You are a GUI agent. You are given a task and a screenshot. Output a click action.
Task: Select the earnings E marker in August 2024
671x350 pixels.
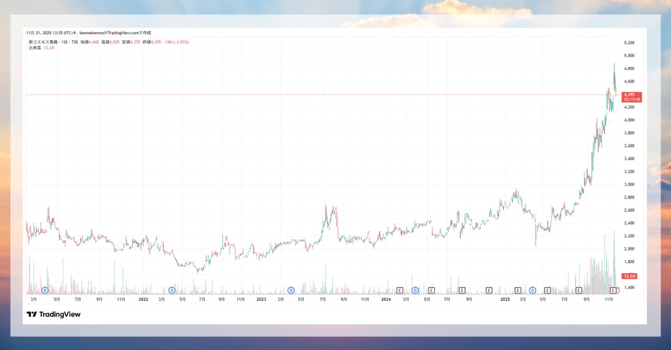(x=462, y=290)
